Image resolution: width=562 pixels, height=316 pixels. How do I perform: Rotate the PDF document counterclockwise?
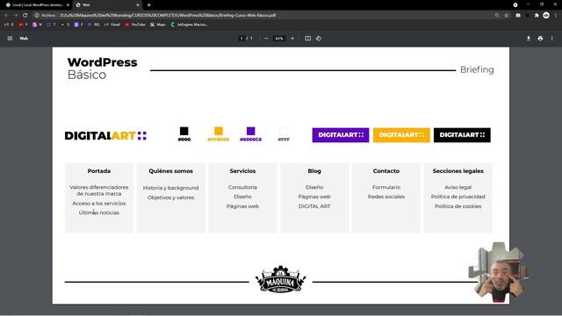pyautogui.click(x=319, y=39)
